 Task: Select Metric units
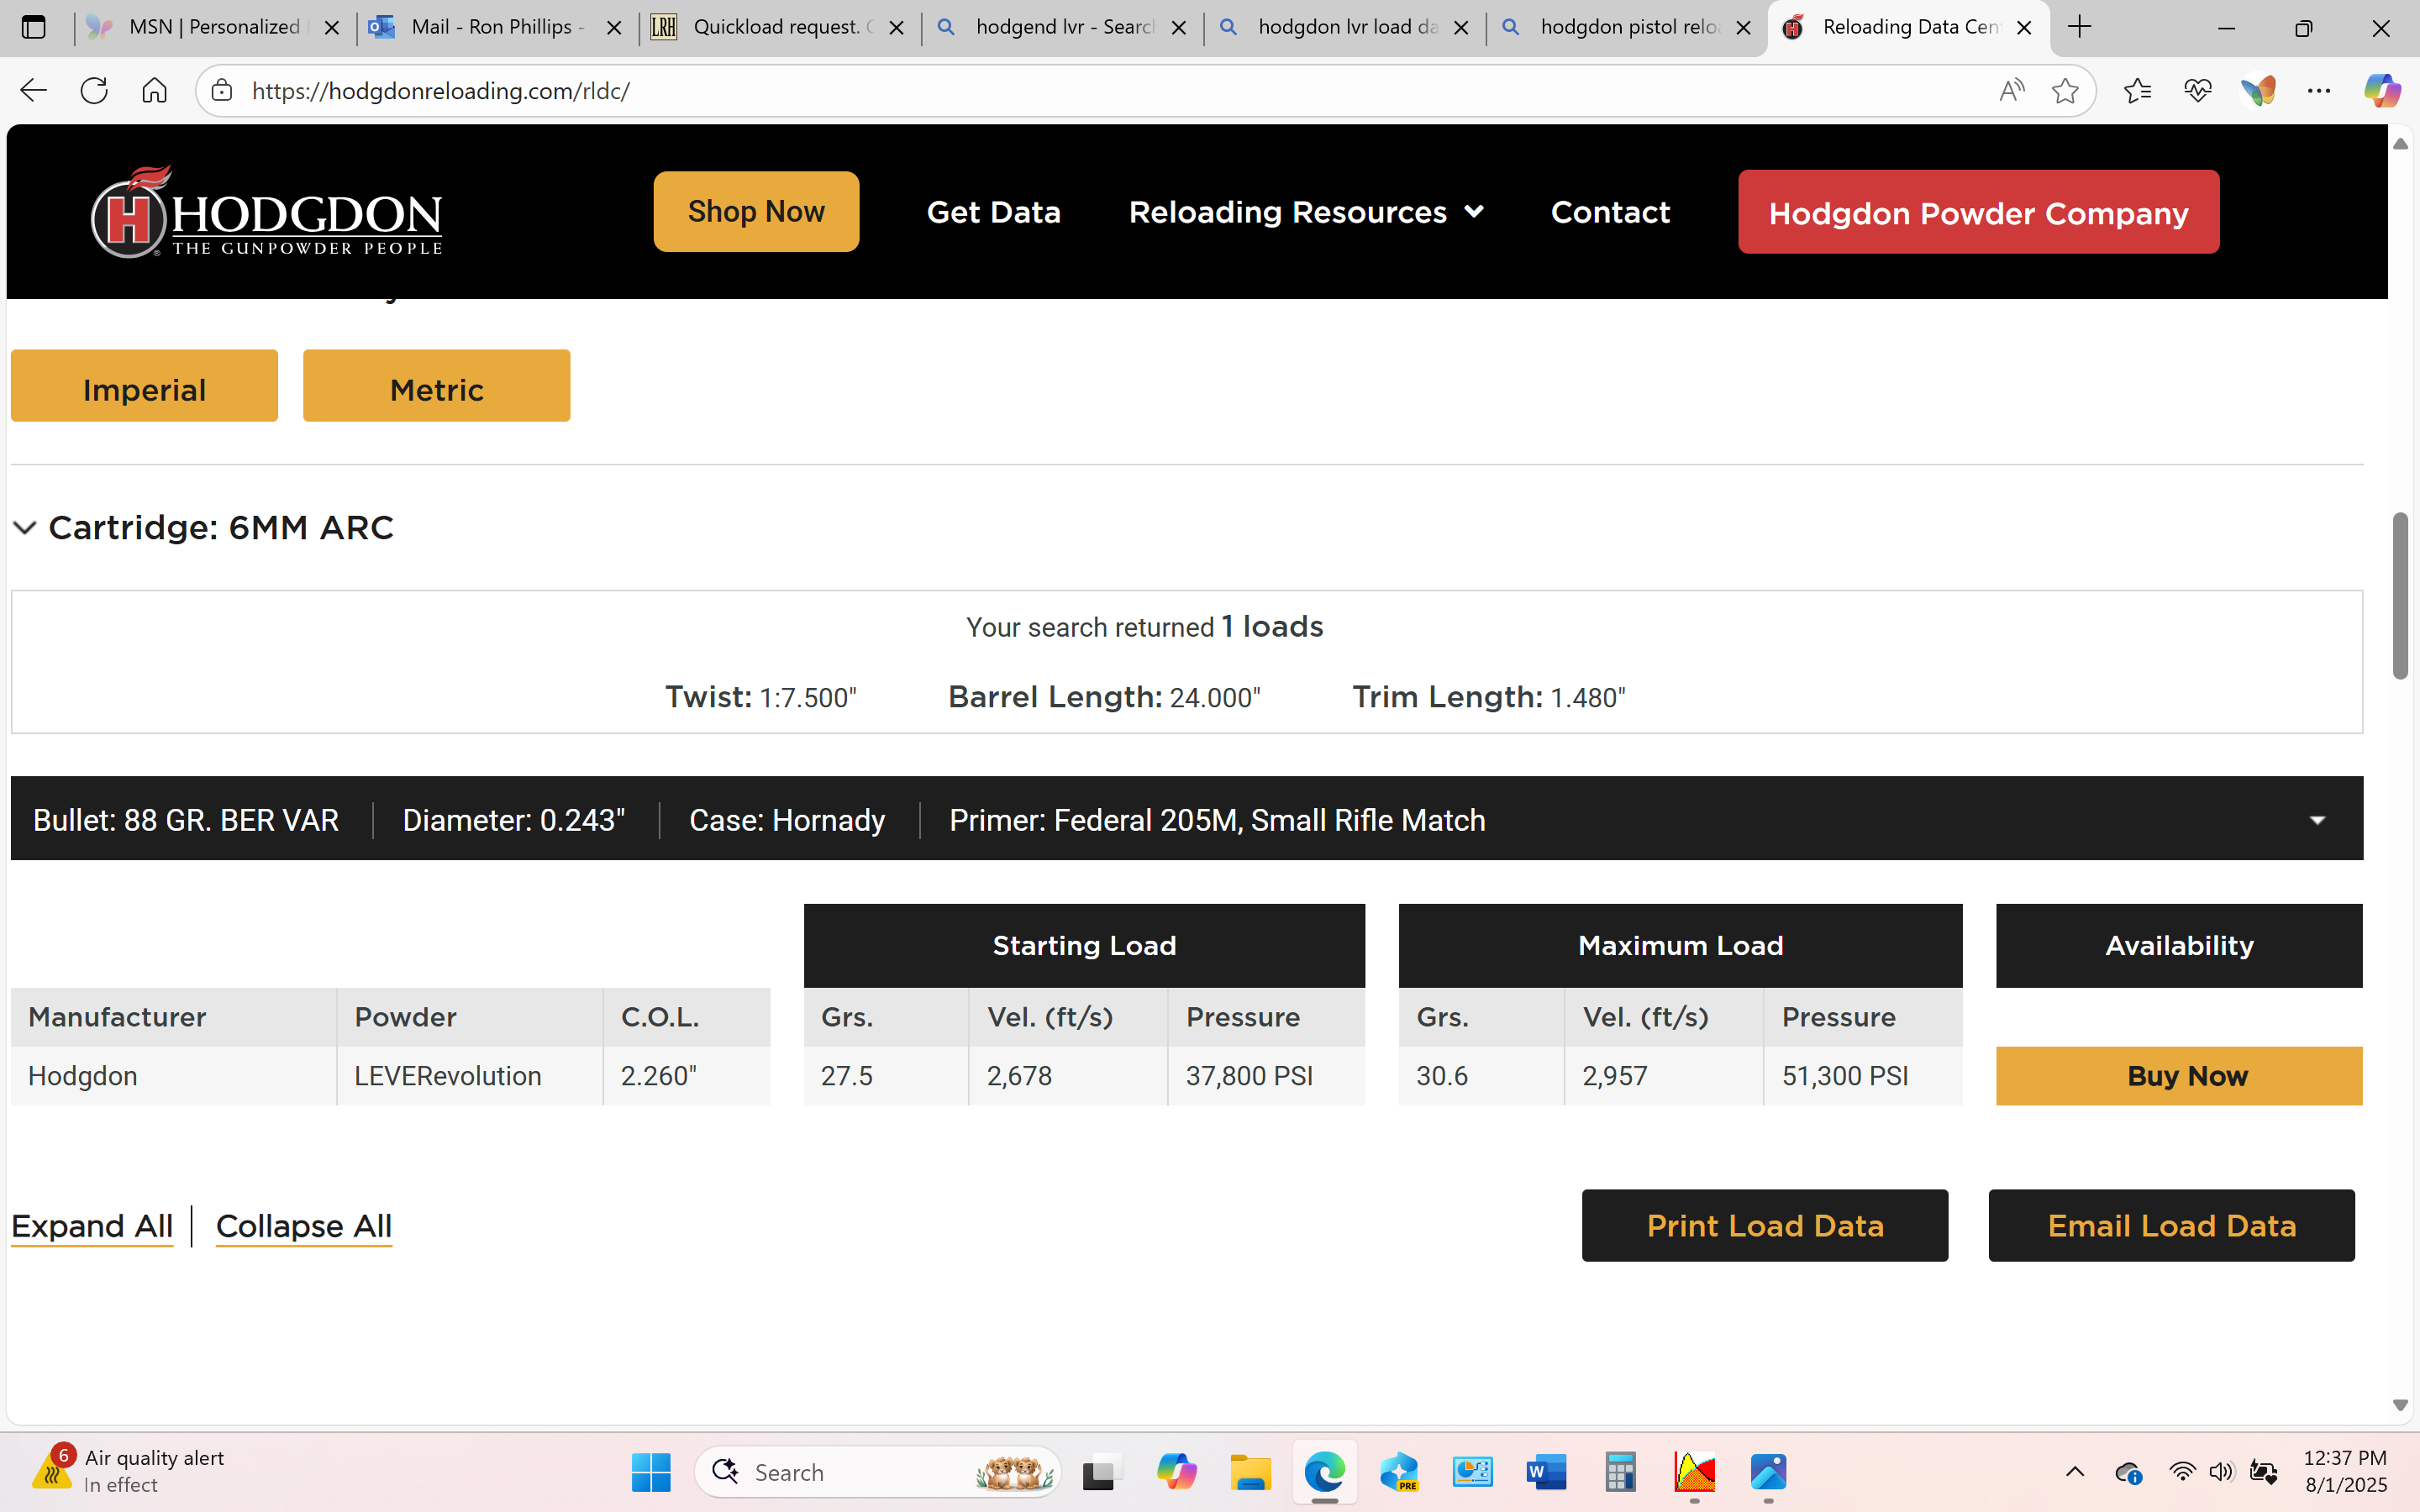point(437,386)
